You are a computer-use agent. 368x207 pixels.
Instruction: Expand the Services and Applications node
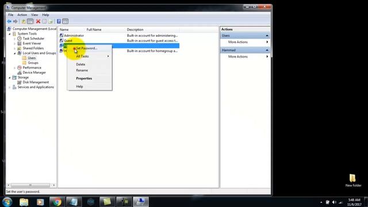pos(10,87)
